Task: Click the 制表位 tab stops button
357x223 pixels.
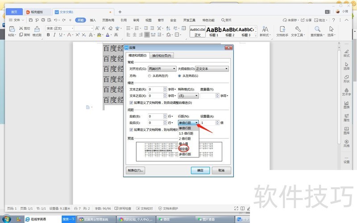Action: pyautogui.click(x=136, y=170)
